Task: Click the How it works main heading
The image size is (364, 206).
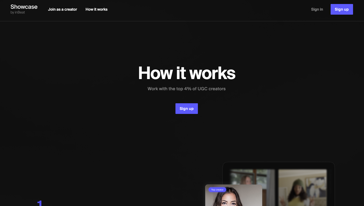Action: click(187, 73)
